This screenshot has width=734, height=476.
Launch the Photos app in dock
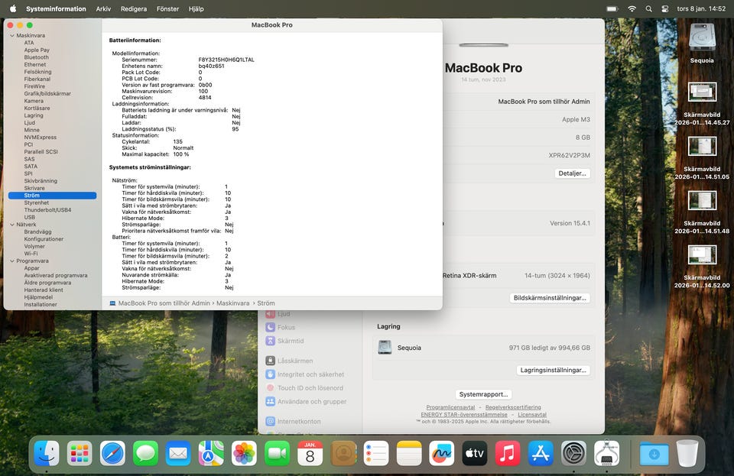click(244, 453)
